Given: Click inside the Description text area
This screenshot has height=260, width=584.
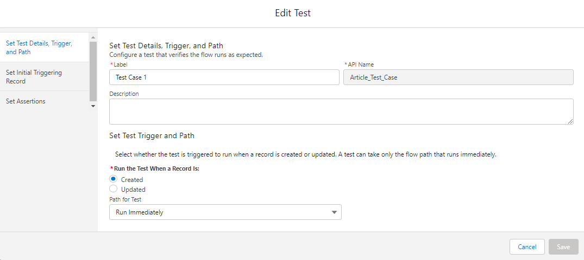Looking at the screenshot, I should click(341, 112).
